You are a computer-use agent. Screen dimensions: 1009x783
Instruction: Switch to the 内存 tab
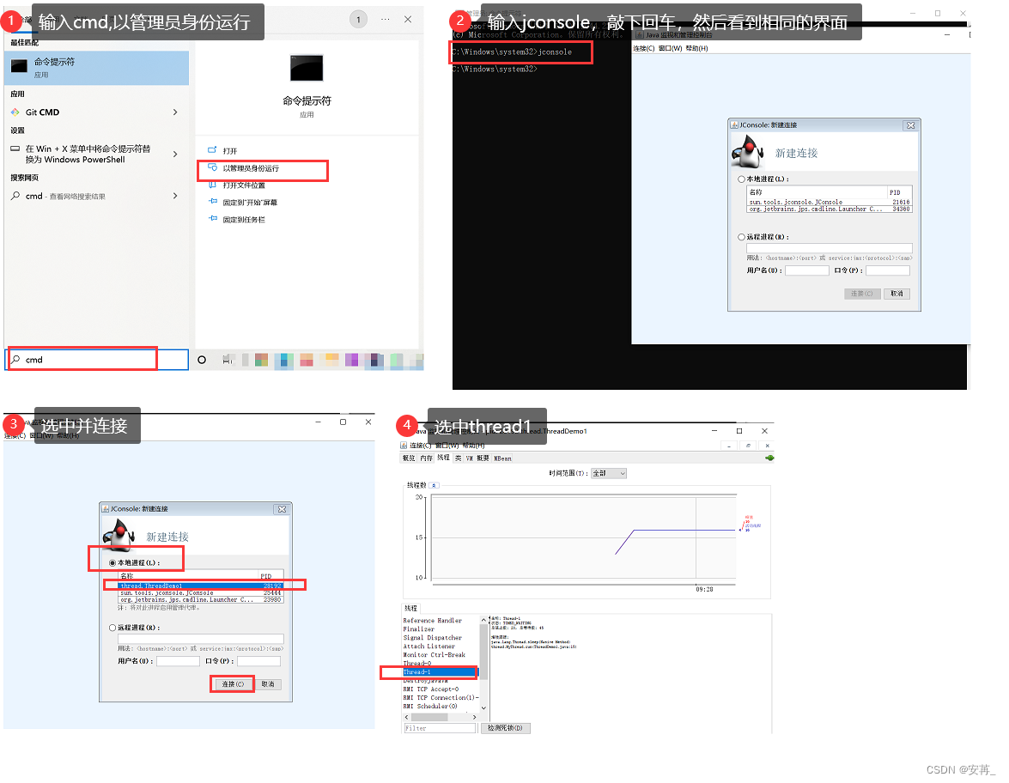tap(426, 458)
